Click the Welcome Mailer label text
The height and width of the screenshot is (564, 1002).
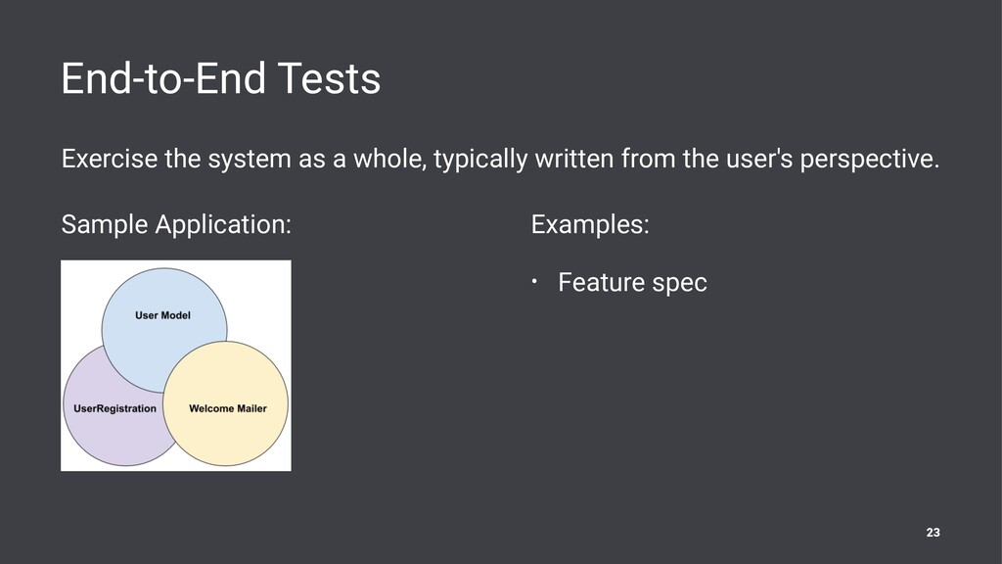click(x=227, y=408)
